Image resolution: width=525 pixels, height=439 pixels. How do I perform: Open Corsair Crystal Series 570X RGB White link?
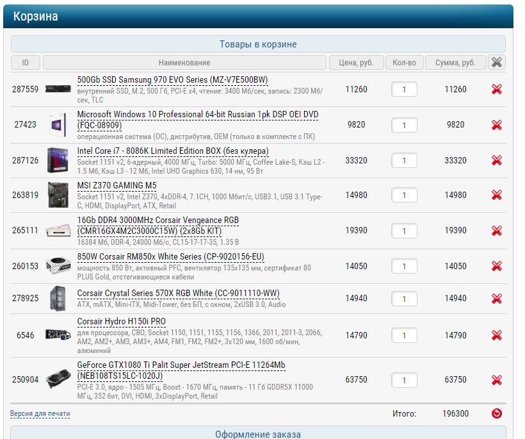178,294
